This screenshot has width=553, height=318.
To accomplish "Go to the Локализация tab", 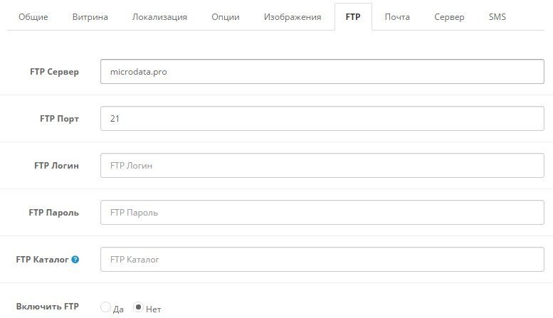I will (x=159, y=17).
